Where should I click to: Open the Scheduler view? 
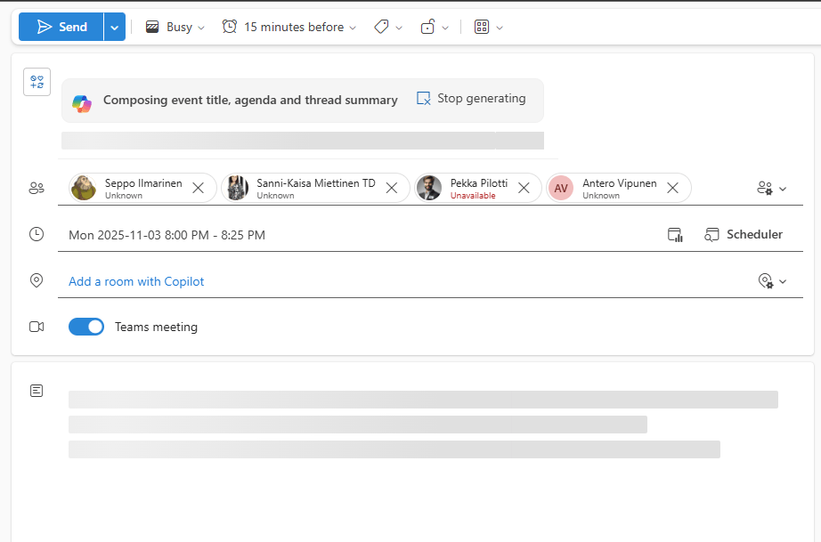(x=744, y=235)
